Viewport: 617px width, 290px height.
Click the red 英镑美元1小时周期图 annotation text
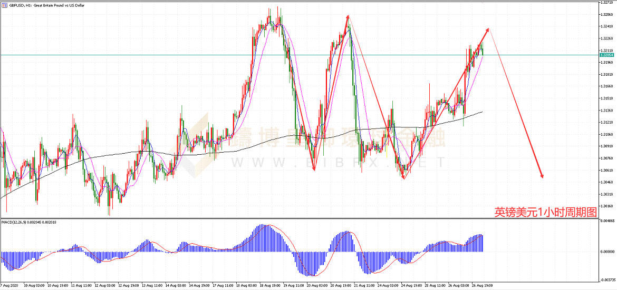[545, 212]
